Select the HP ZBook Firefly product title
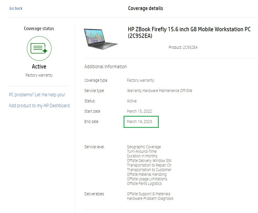 pos(189,32)
